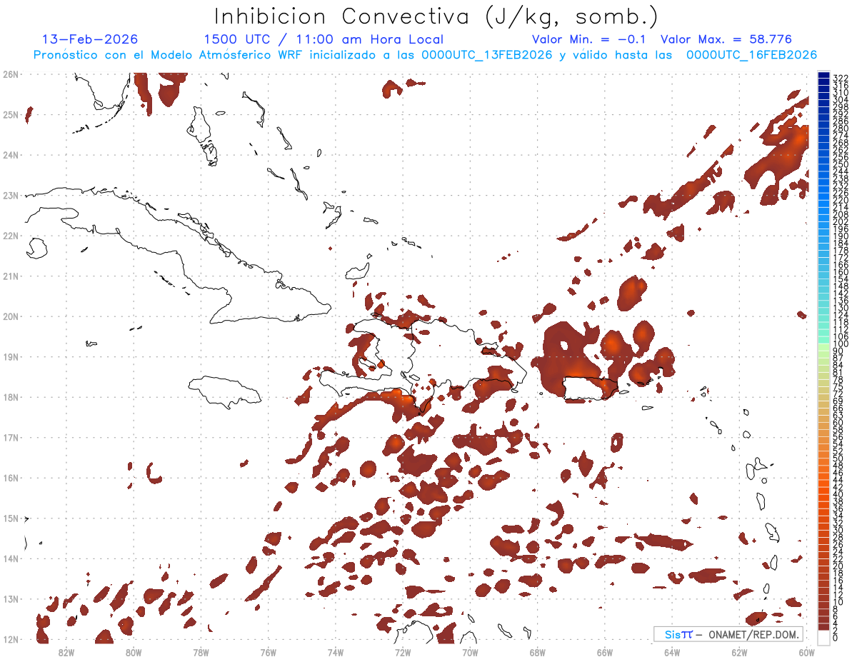Screen dimensions: 857x662
Task: Click the '24N' latitude label
Action: tap(10, 155)
